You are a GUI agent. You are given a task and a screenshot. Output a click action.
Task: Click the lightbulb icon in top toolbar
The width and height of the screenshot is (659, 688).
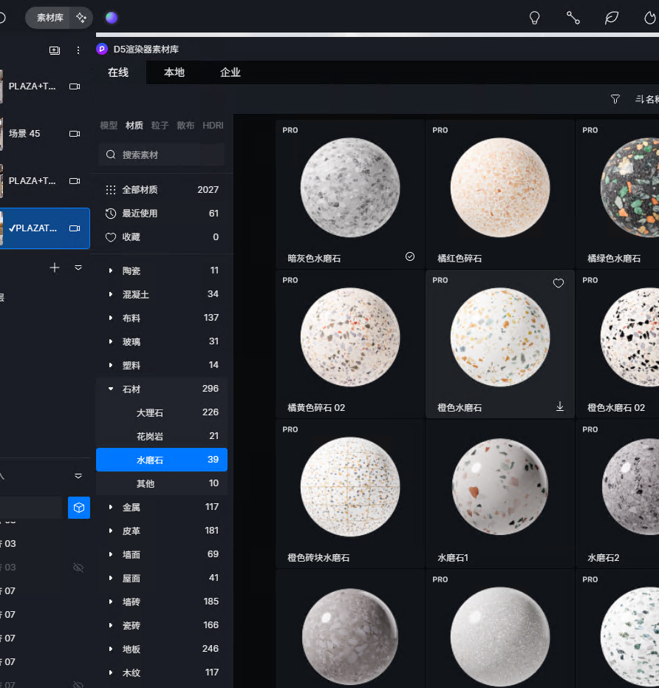534,18
